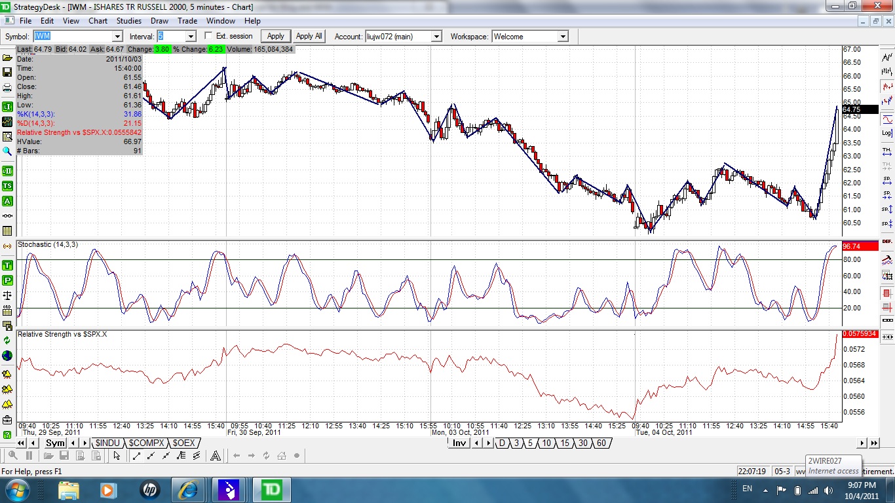895x503 pixels.
Task: Select the D interval tab
Action: click(x=503, y=443)
